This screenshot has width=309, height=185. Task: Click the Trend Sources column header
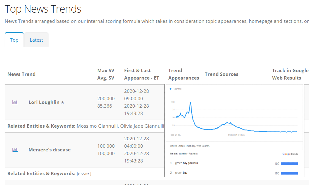[x=221, y=74]
